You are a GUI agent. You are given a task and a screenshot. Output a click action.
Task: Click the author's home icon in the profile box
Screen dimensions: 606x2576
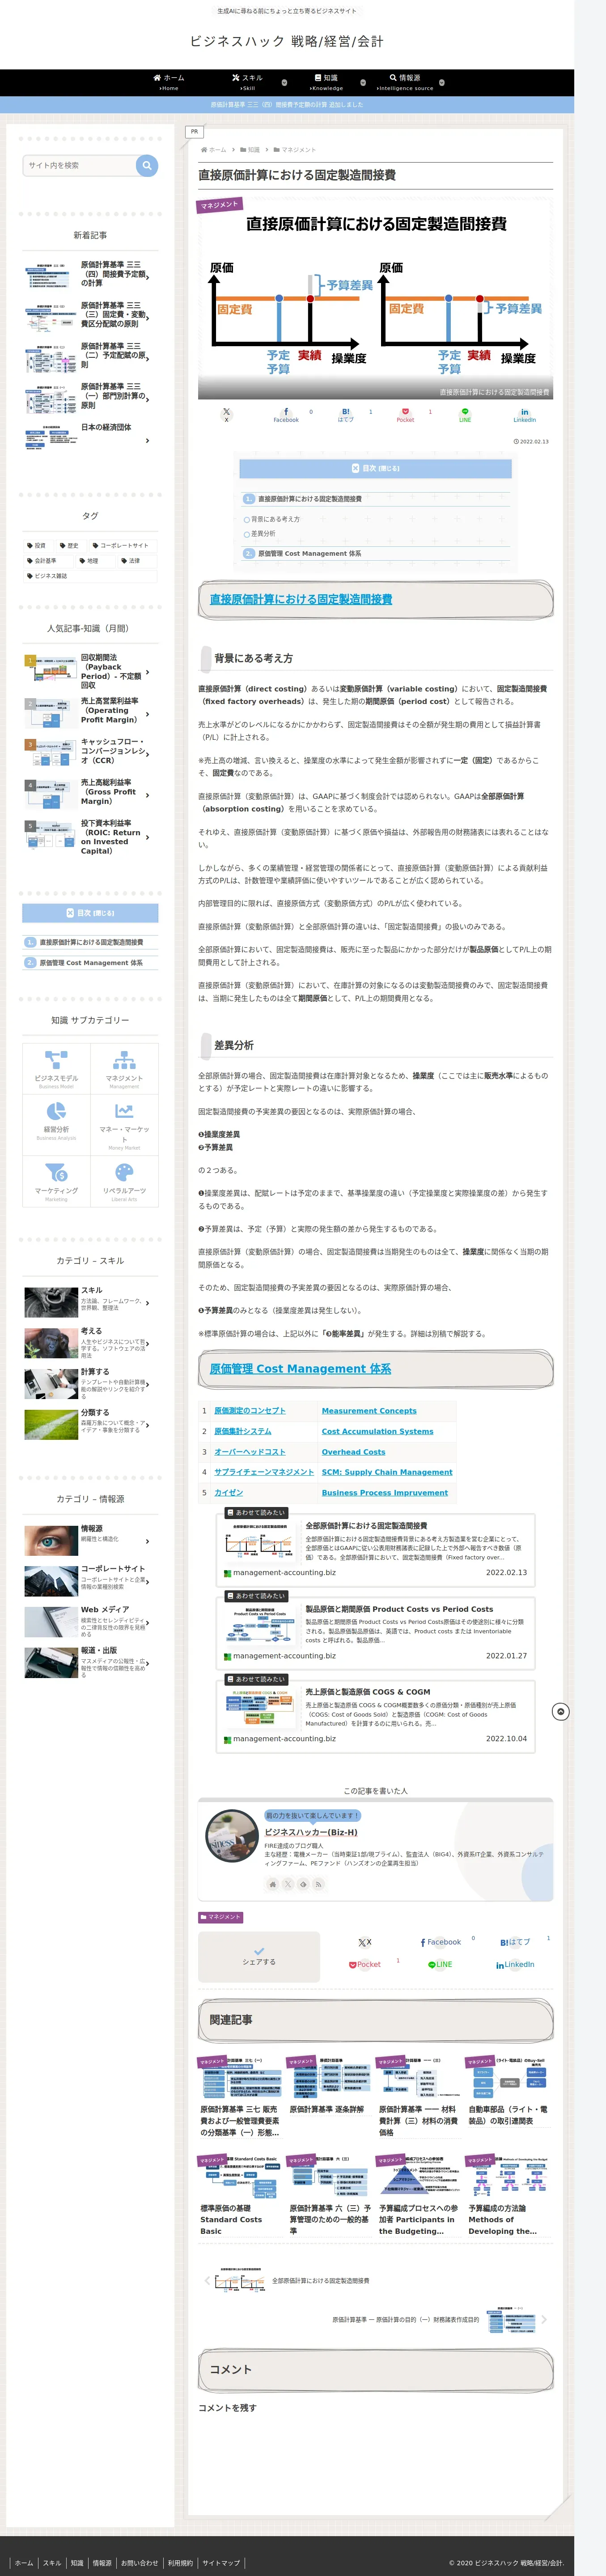point(272,1884)
